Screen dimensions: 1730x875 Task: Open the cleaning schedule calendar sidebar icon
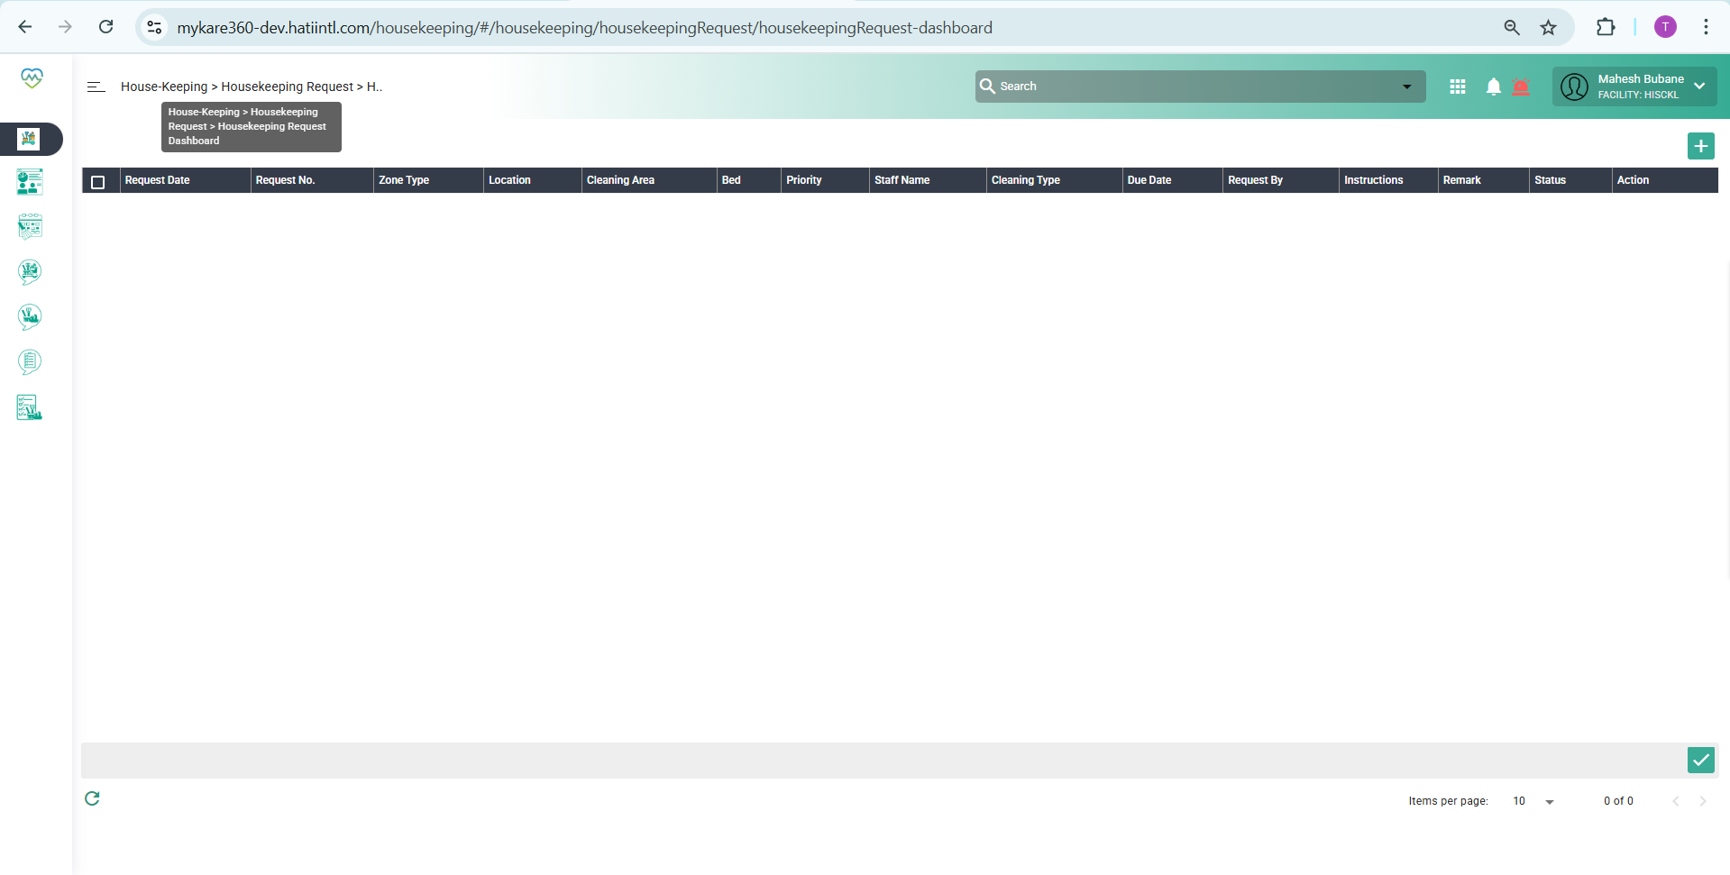30,226
